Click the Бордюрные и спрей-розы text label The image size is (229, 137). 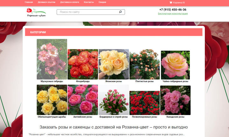coord(114,117)
